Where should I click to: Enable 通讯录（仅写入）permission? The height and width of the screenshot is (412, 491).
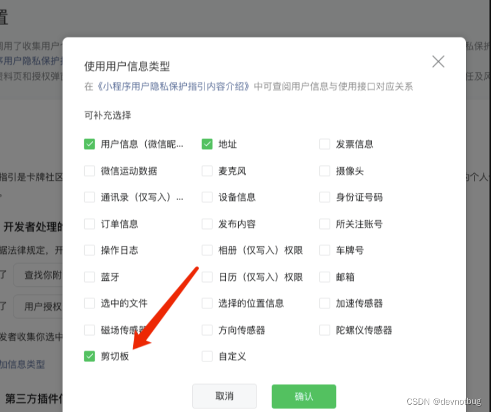pos(89,197)
